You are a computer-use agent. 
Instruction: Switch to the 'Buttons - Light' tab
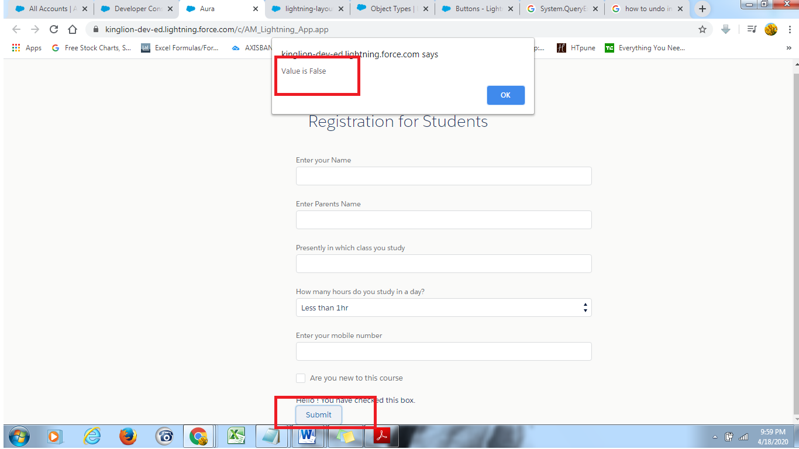tap(474, 9)
